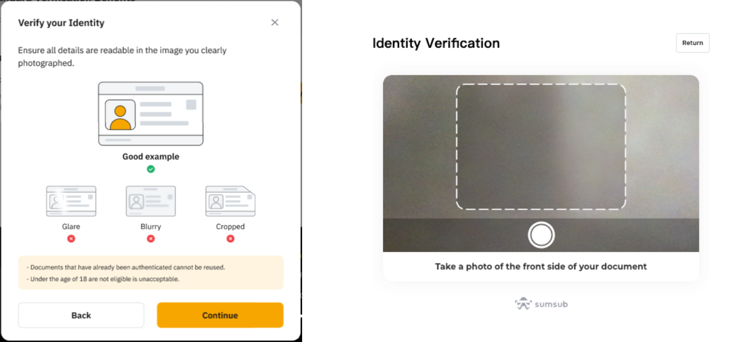The image size is (740, 342).
Task: Click inside the dashed document frame
Action: pyautogui.click(x=541, y=147)
